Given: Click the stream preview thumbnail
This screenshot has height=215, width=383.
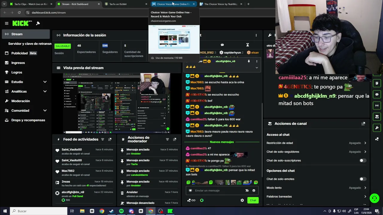Looking at the screenshot, I should pos(117,103).
